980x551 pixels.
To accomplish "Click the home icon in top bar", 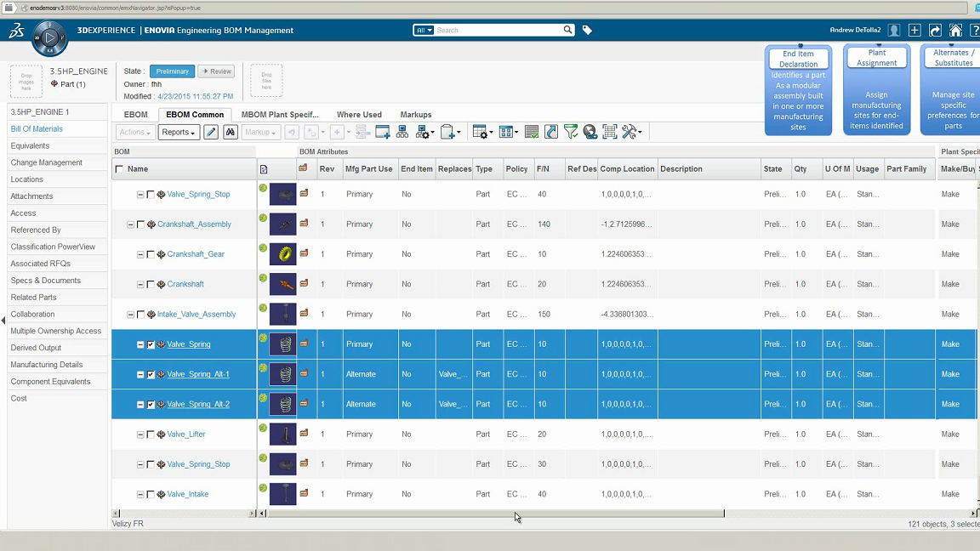I will [x=956, y=31].
